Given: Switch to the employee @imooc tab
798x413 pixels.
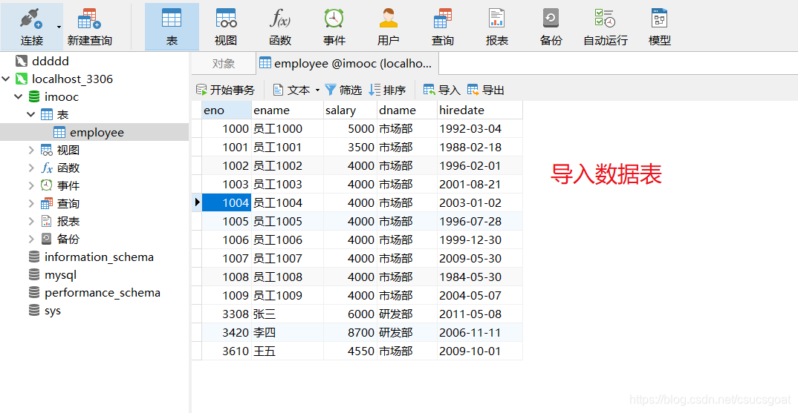Looking at the screenshot, I should tap(347, 64).
